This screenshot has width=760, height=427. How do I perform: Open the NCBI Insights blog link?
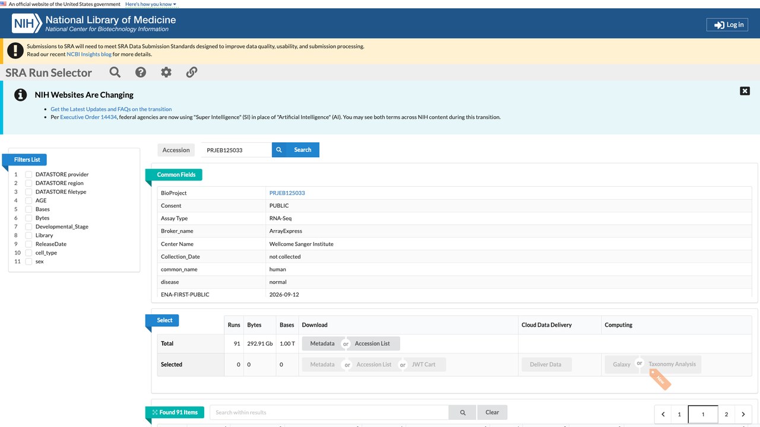89,55
